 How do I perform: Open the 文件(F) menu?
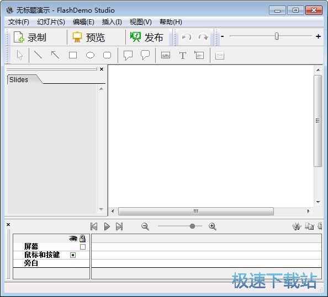[x=18, y=22]
